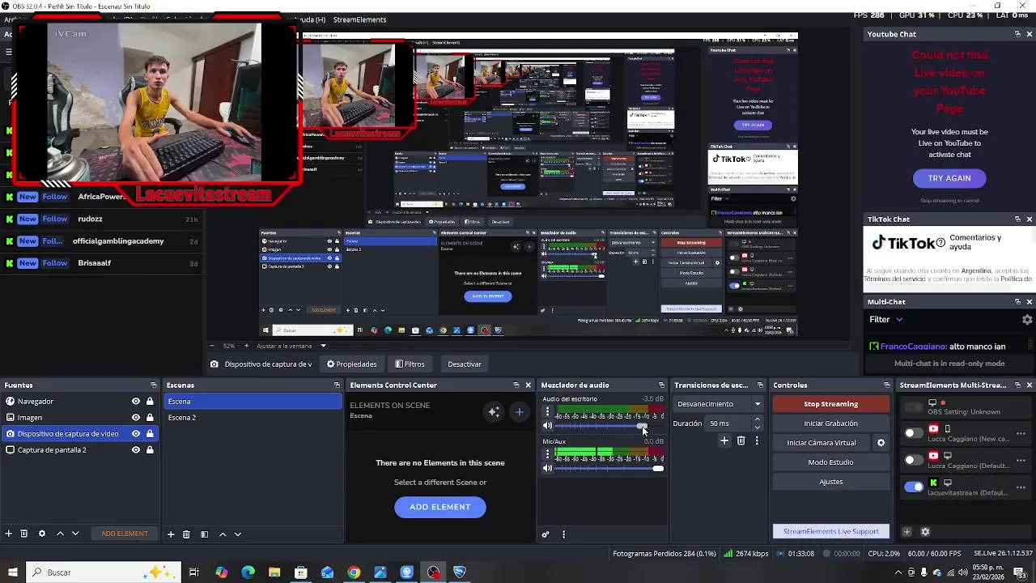Open audio mixer bottom three-dot menu

point(564,534)
